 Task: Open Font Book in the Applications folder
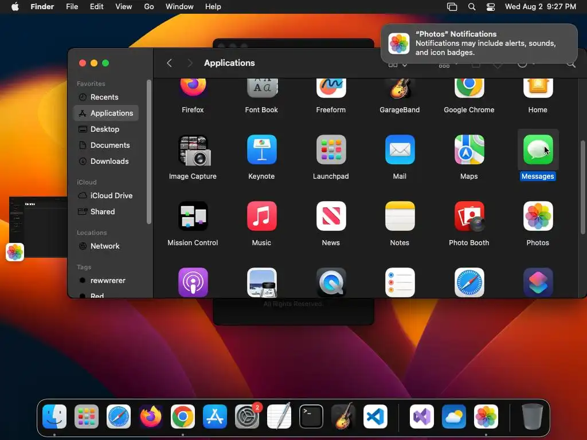261,88
